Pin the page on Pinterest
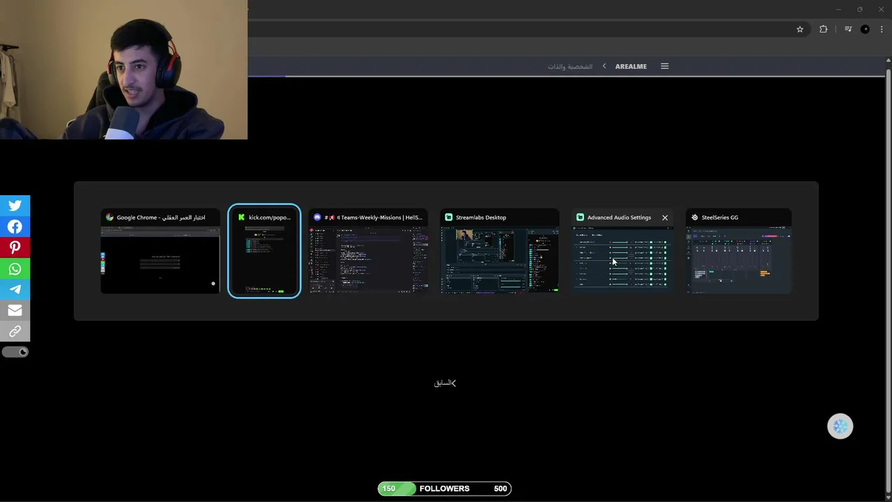The width and height of the screenshot is (892, 502). [15, 248]
